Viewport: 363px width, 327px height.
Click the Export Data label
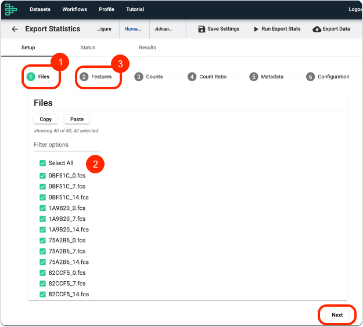click(336, 29)
